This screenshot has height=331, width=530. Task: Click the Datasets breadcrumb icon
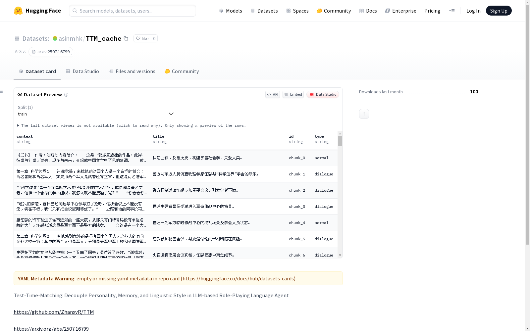(17, 39)
